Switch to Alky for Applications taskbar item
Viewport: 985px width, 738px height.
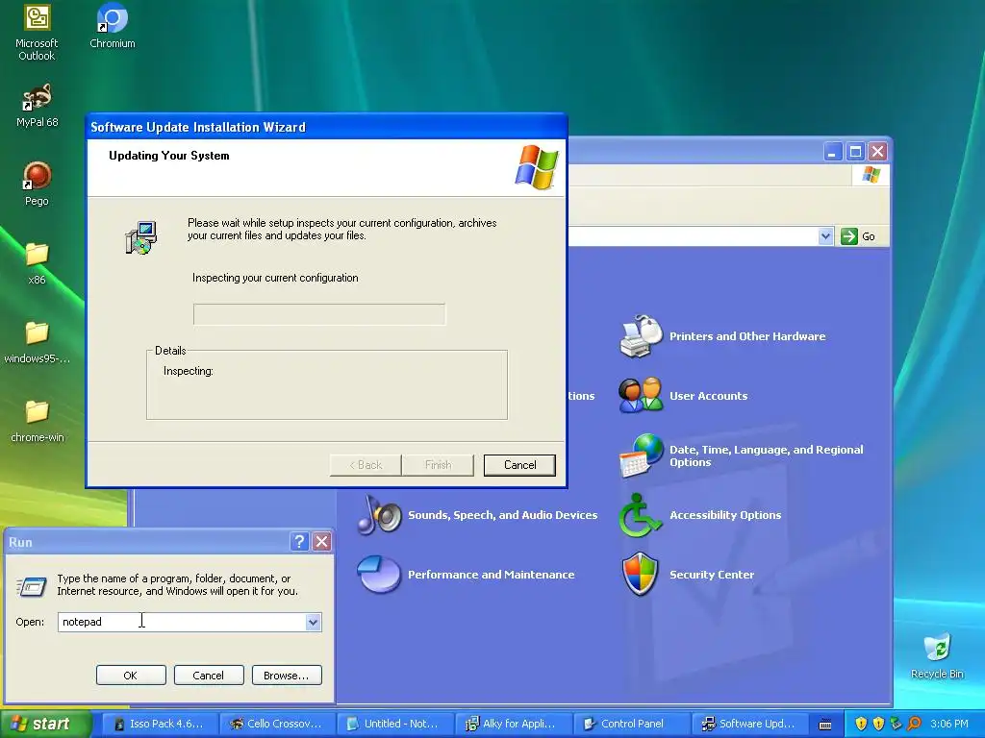[x=514, y=724]
